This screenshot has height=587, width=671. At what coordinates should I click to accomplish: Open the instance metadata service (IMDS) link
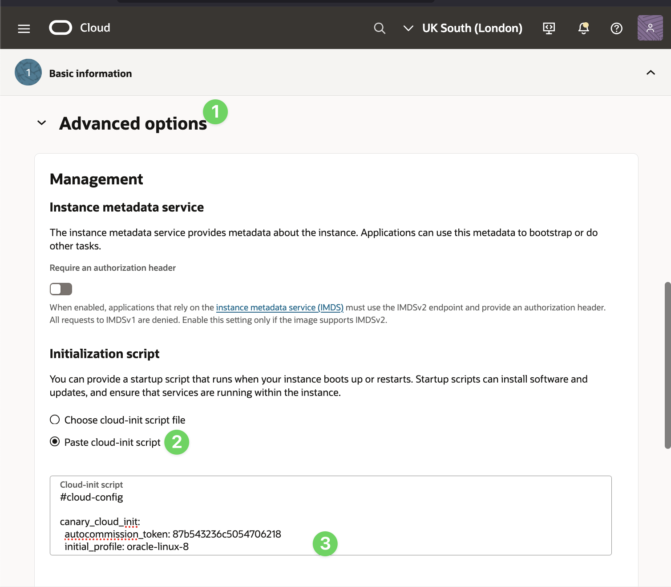click(279, 307)
